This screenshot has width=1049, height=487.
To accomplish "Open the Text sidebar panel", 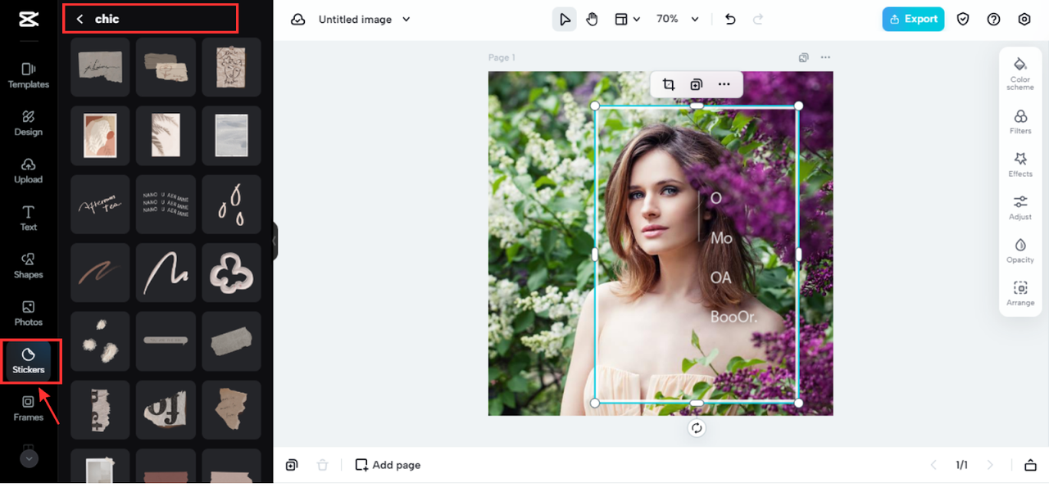I will [29, 218].
